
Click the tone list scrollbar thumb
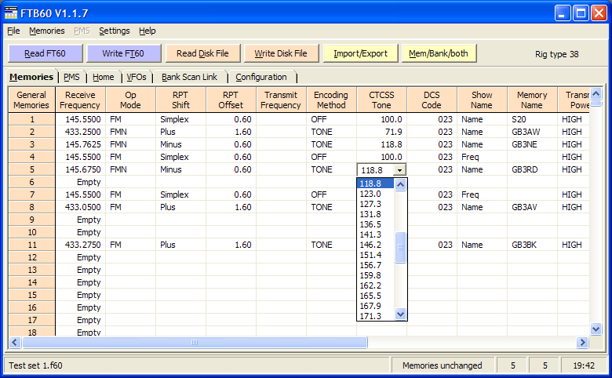pos(400,247)
